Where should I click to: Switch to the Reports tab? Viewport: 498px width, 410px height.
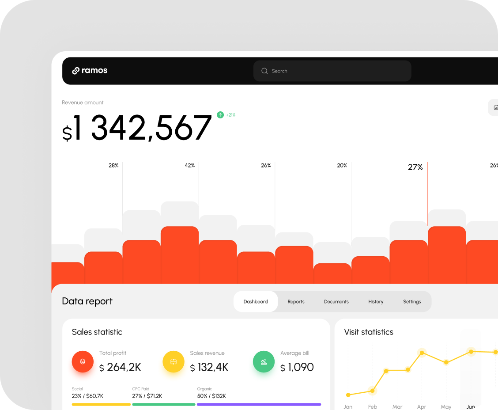[x=296, y=302]
